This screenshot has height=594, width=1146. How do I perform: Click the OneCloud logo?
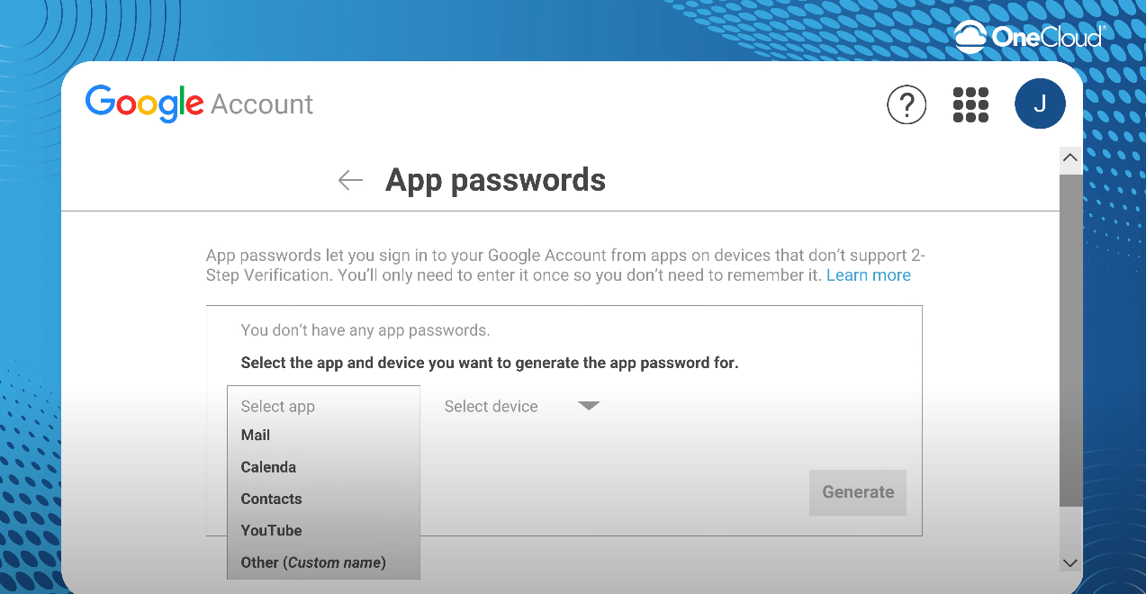tap(1029, 37)
